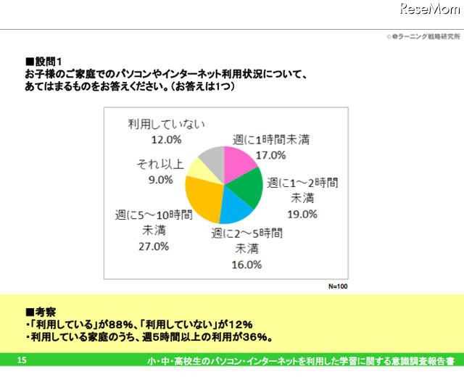464x377 pixels.
Task: Click the green footer report title
Action: (x=301, y=361)
